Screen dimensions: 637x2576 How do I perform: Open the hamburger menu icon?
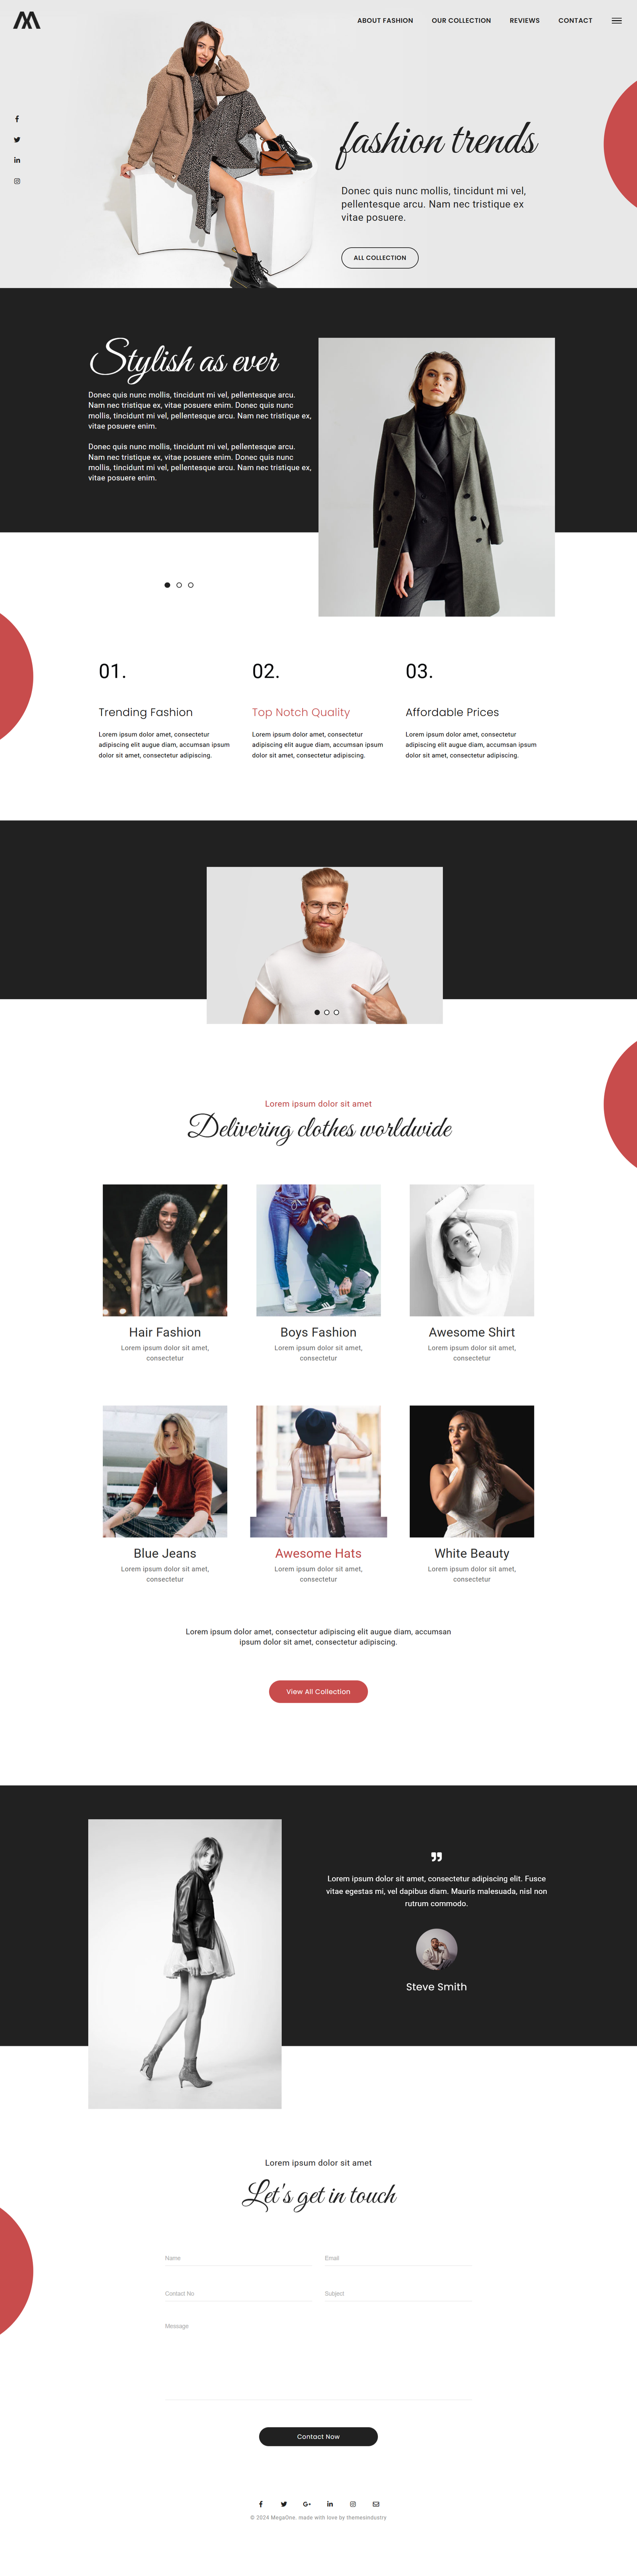tap(616, 20)
